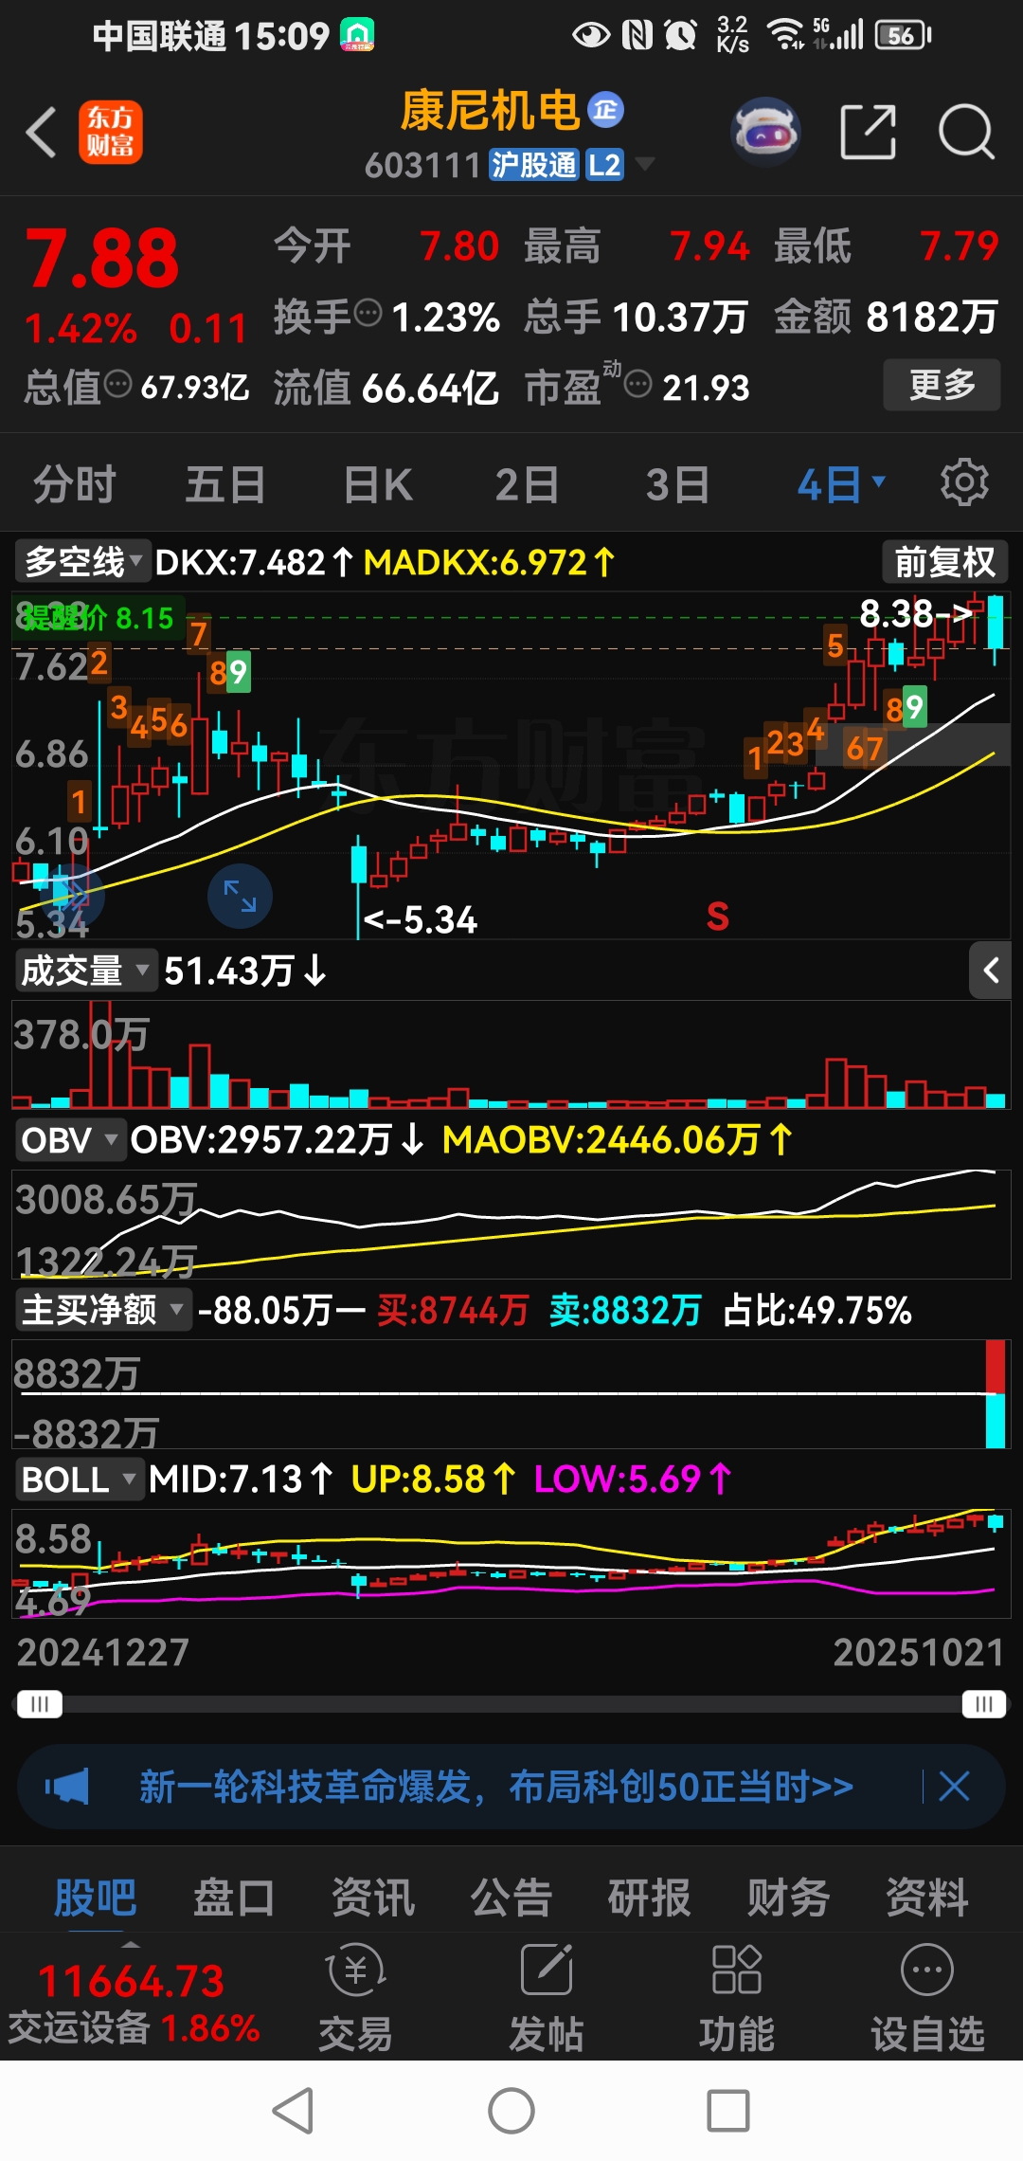Select 盘口 tab
1023x2161 pixels.
pyautogui.click(x=234, y=1897)
